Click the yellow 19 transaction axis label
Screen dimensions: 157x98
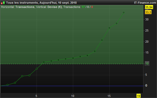point(138,96)
